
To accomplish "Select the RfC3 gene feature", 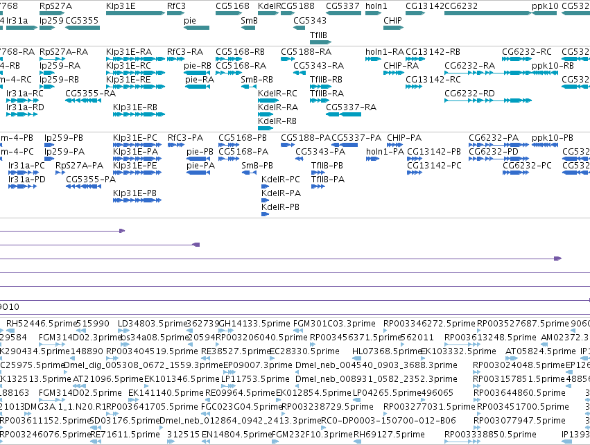I will (x=175, y=13).
